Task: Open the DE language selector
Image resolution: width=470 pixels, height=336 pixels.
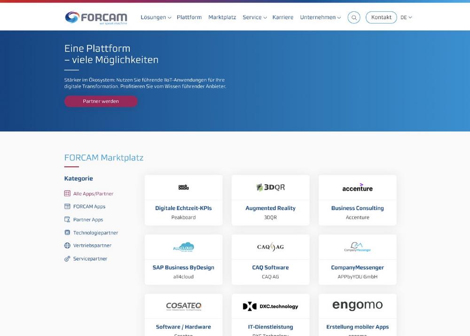Action: coord(406,17)
